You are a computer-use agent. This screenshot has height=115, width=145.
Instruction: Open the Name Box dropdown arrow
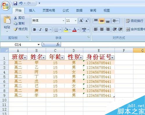39,44
